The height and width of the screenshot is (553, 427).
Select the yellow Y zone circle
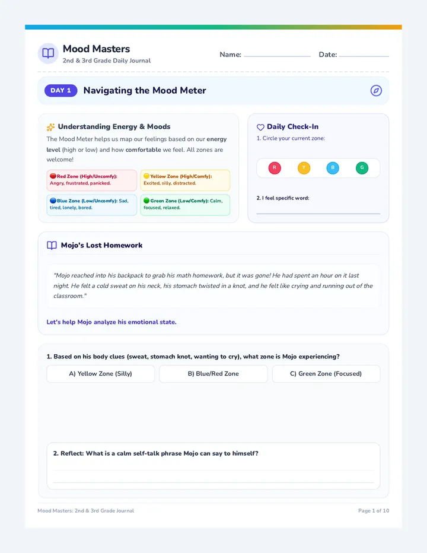304,168
